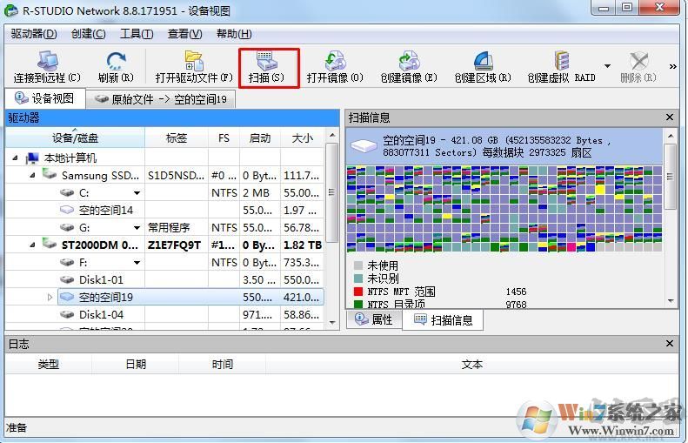The width and height of the screenshot is (688, 443).
Task: Close the 扫描信息 panel
Action: (x=670, y=117)
